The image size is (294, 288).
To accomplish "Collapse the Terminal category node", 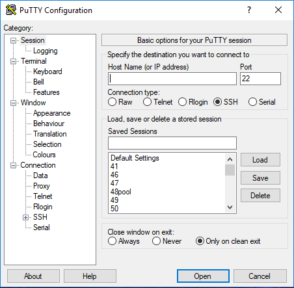I will (13, 61).
